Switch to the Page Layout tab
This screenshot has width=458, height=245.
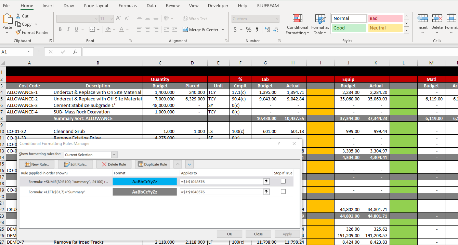tap(96, 5)
